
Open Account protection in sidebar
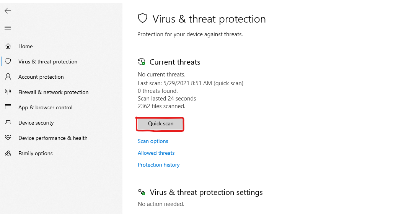41,77
